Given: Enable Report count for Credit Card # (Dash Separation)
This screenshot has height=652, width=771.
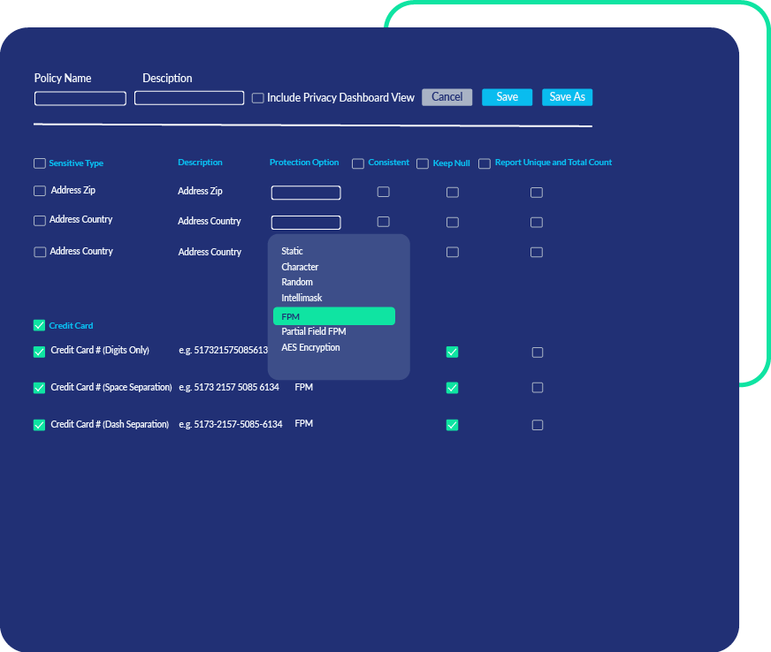Looking at the screenshot, I should tap(536, 425).
